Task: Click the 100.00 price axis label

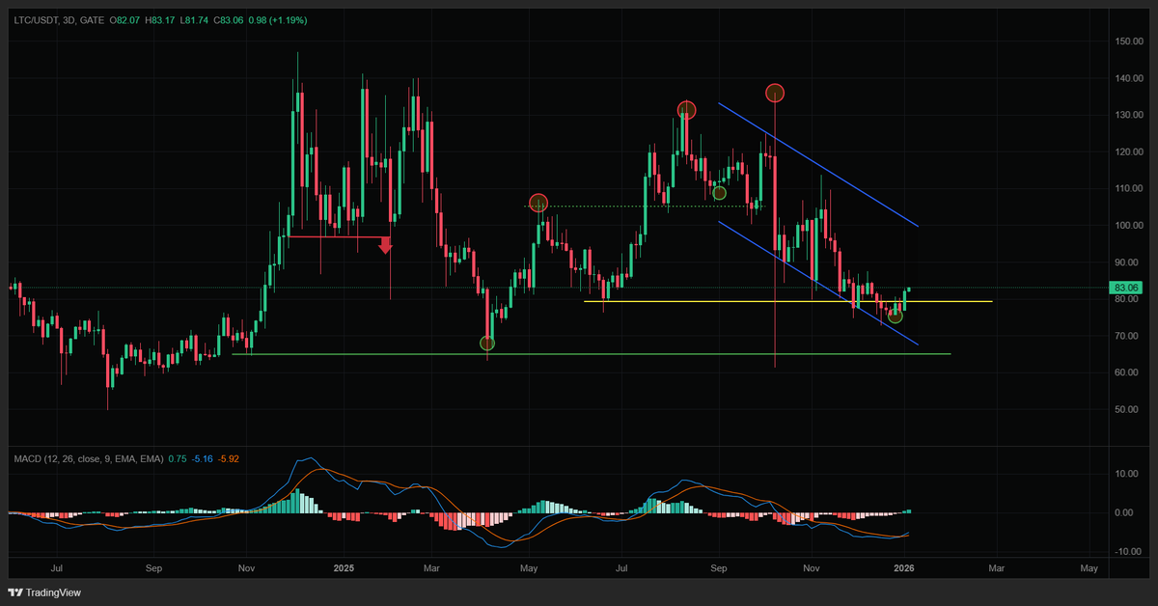Action: click(x=1128, y=225)
